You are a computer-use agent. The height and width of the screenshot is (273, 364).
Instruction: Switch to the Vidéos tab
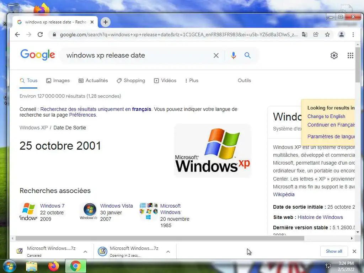point(165,81)
